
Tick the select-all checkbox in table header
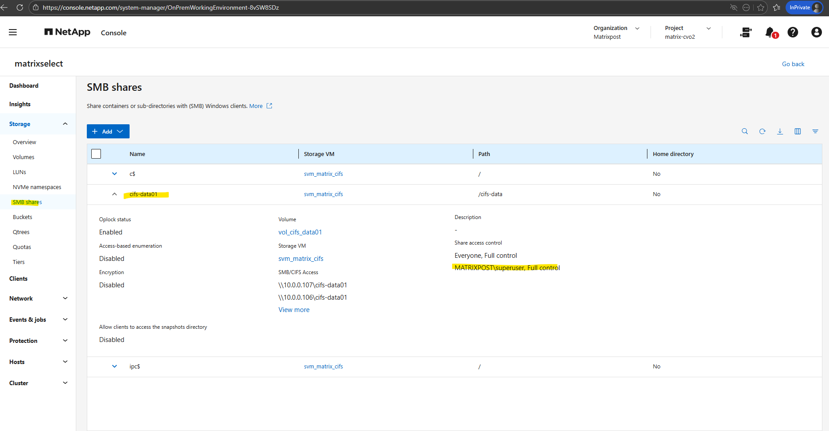tap(96, 154)
